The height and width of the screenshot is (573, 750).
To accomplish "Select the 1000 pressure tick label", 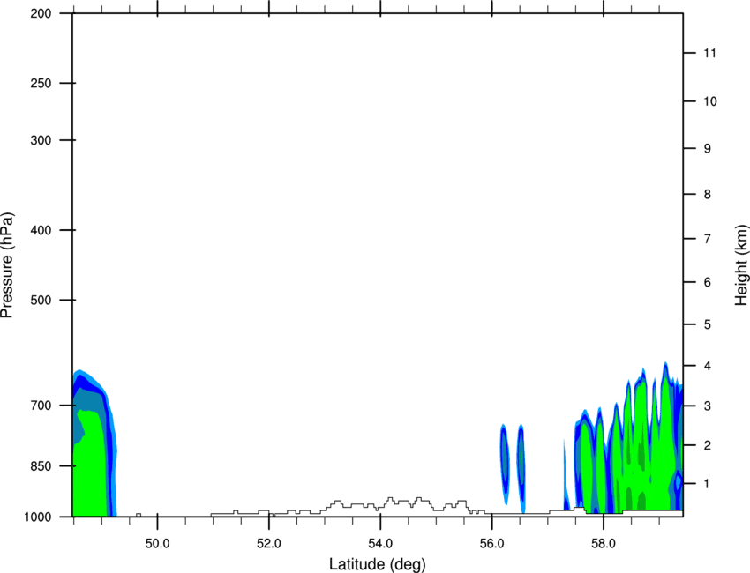I will click(x=38, y=517).
